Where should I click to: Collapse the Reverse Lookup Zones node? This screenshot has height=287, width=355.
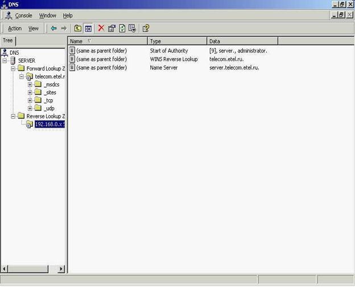(x=13, y=116)
